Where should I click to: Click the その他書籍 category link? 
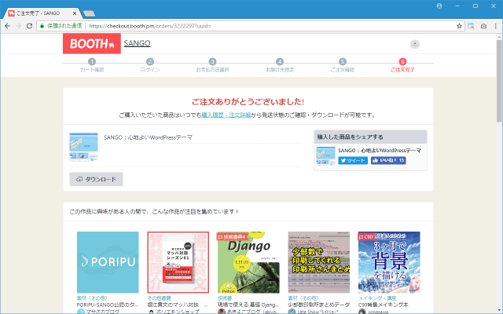[x=159, y=298]
